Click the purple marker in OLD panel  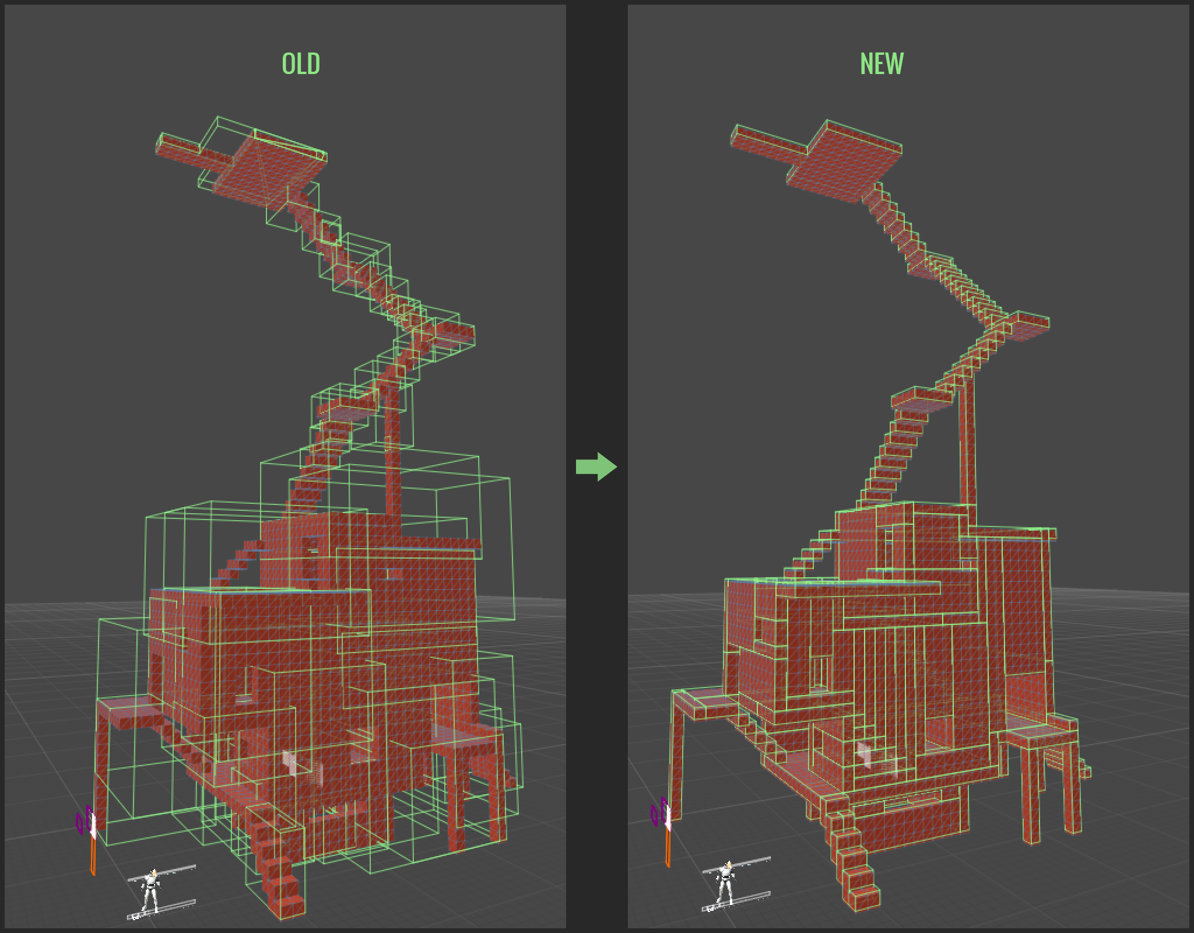coord(80,823)
